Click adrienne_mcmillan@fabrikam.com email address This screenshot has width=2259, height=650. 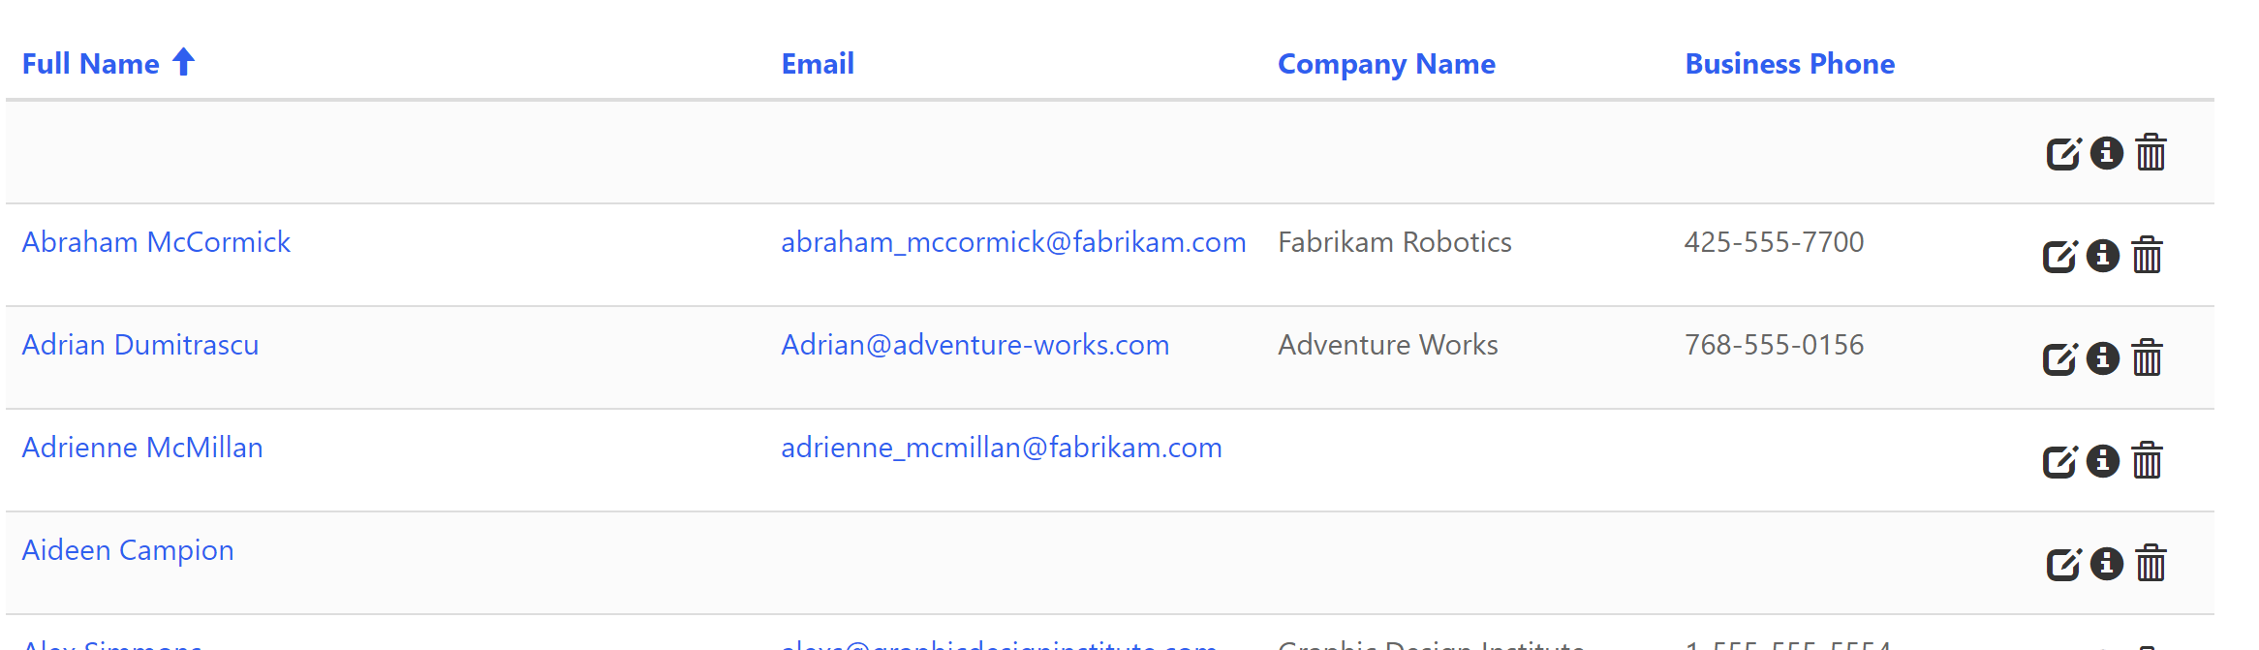[x=1002, y=448]
